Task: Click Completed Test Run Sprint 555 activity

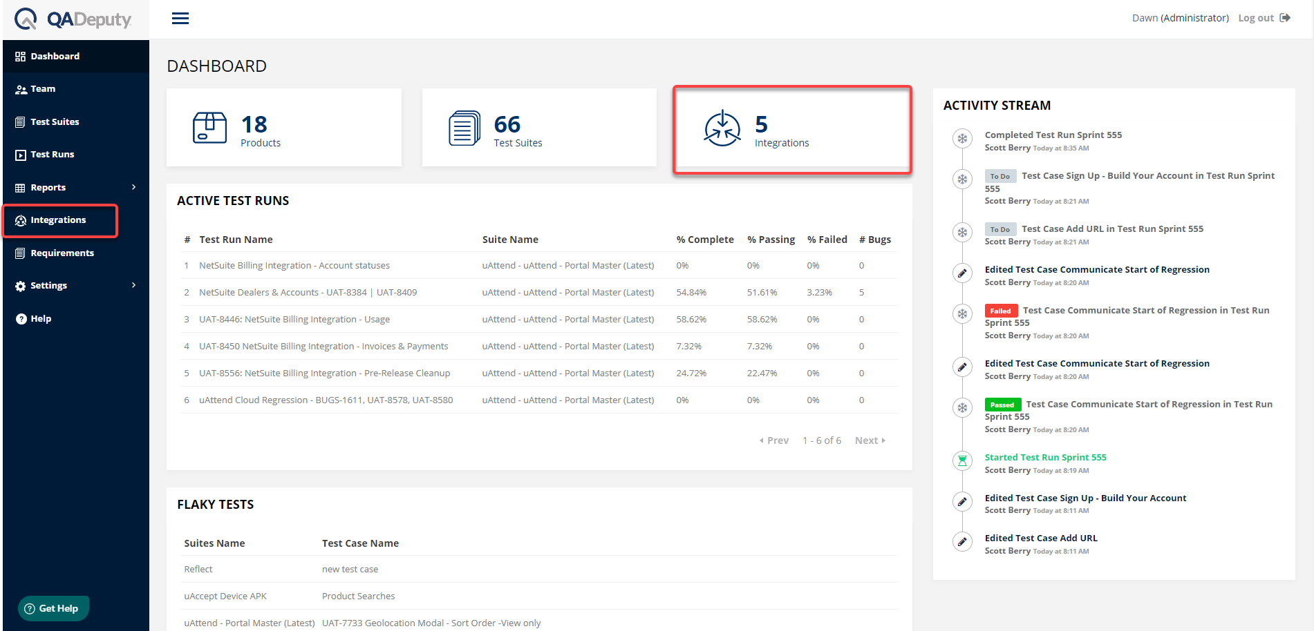Action: click(x=1053, y=135)
